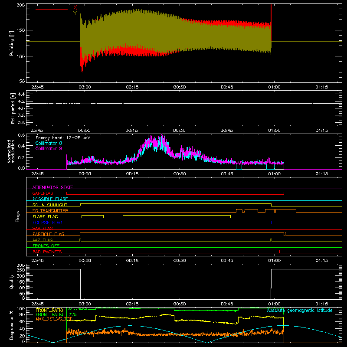Click the red X legend line sample

52,9
